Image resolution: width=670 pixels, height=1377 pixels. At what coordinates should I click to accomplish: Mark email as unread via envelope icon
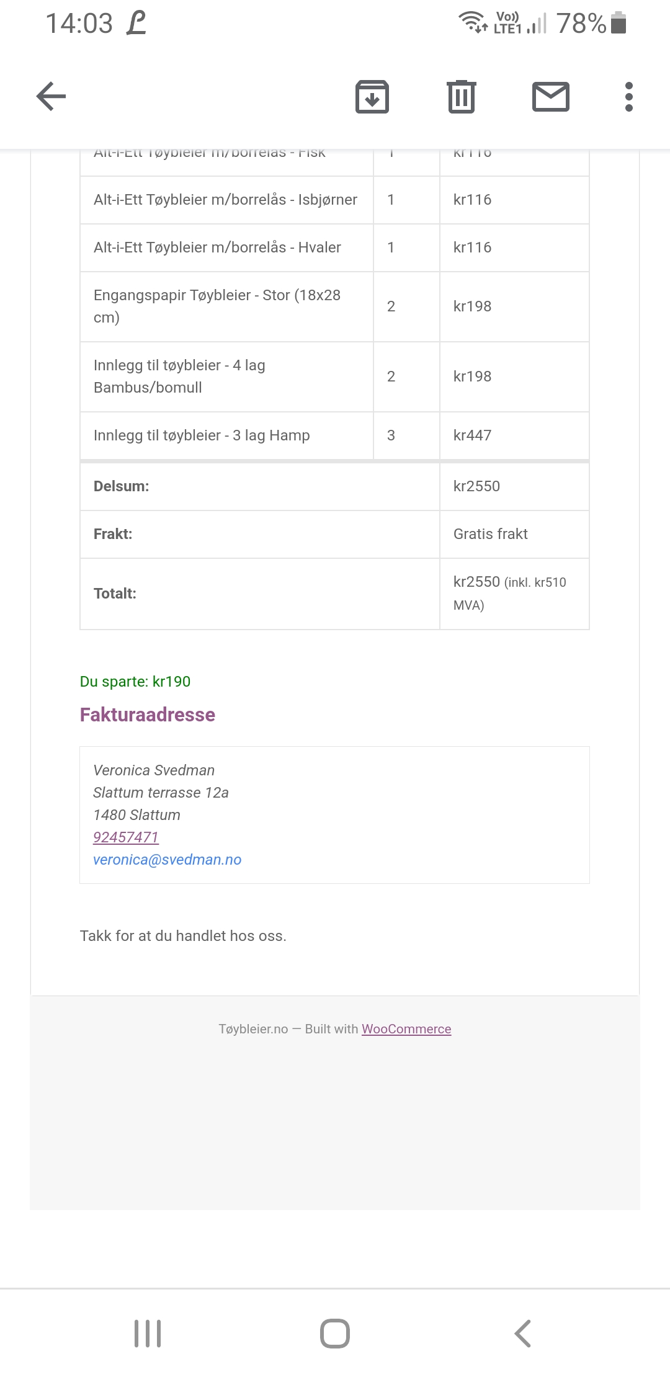551,97
